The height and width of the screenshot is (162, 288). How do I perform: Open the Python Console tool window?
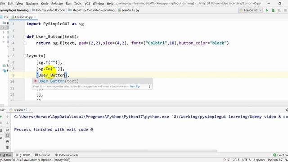click(x=67, y=155)
